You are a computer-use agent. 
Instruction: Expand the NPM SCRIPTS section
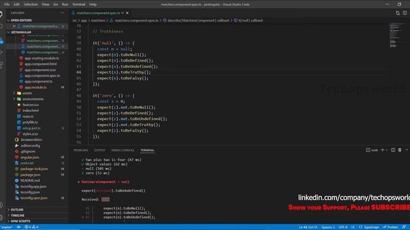coord(20,221)
